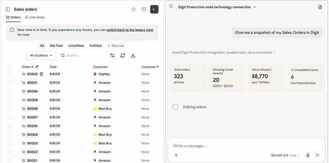Open order SO322
This screenshot has width=329, height=163.
tap(32, 152)
